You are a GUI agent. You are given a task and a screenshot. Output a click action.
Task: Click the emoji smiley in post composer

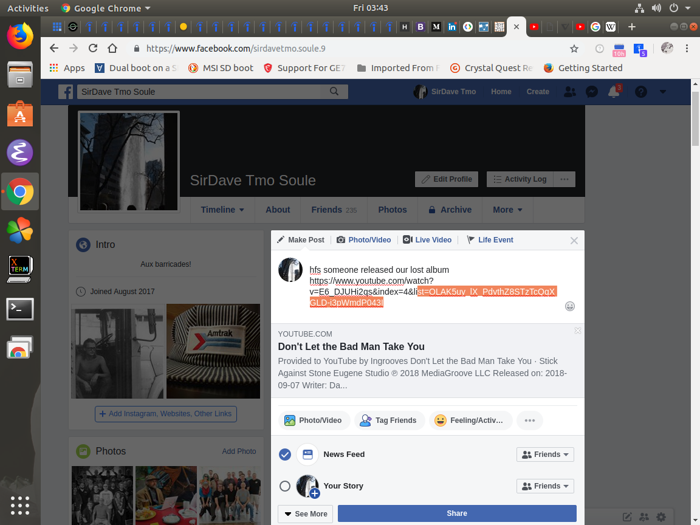[x=569, y=306]
